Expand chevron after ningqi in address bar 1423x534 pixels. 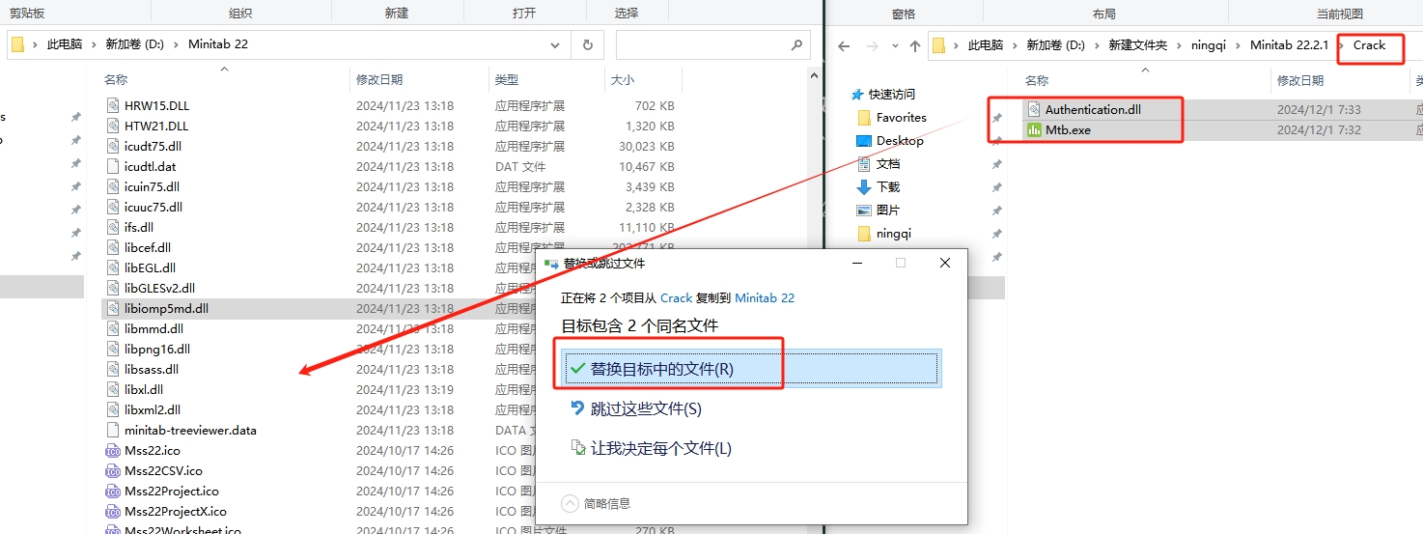click(x=1240, y=45)
